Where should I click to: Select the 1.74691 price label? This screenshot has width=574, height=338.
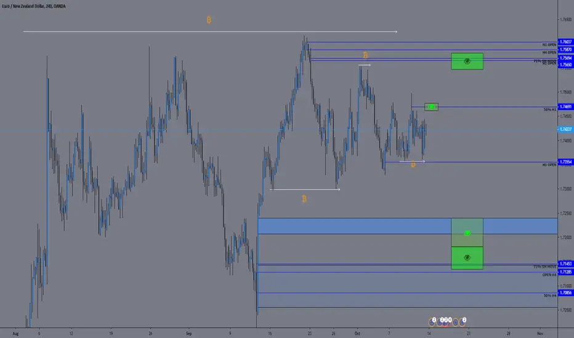coord(565,107)
